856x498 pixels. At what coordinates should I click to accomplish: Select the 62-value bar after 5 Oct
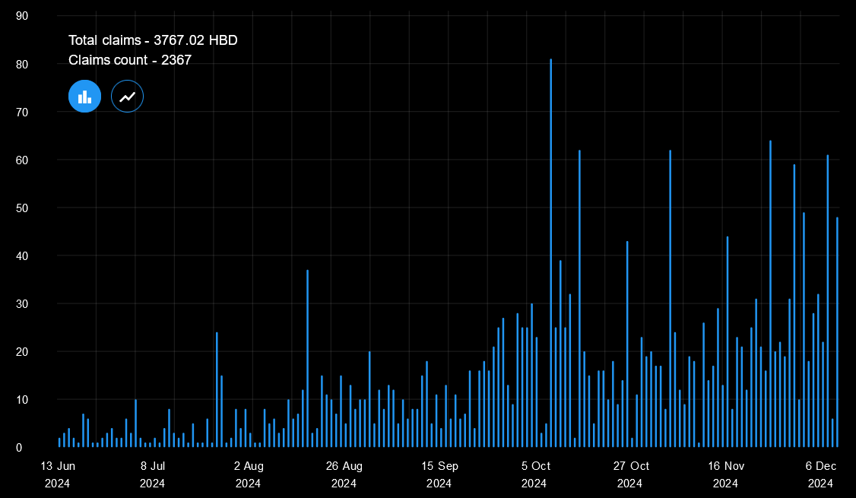coord(580,297)
